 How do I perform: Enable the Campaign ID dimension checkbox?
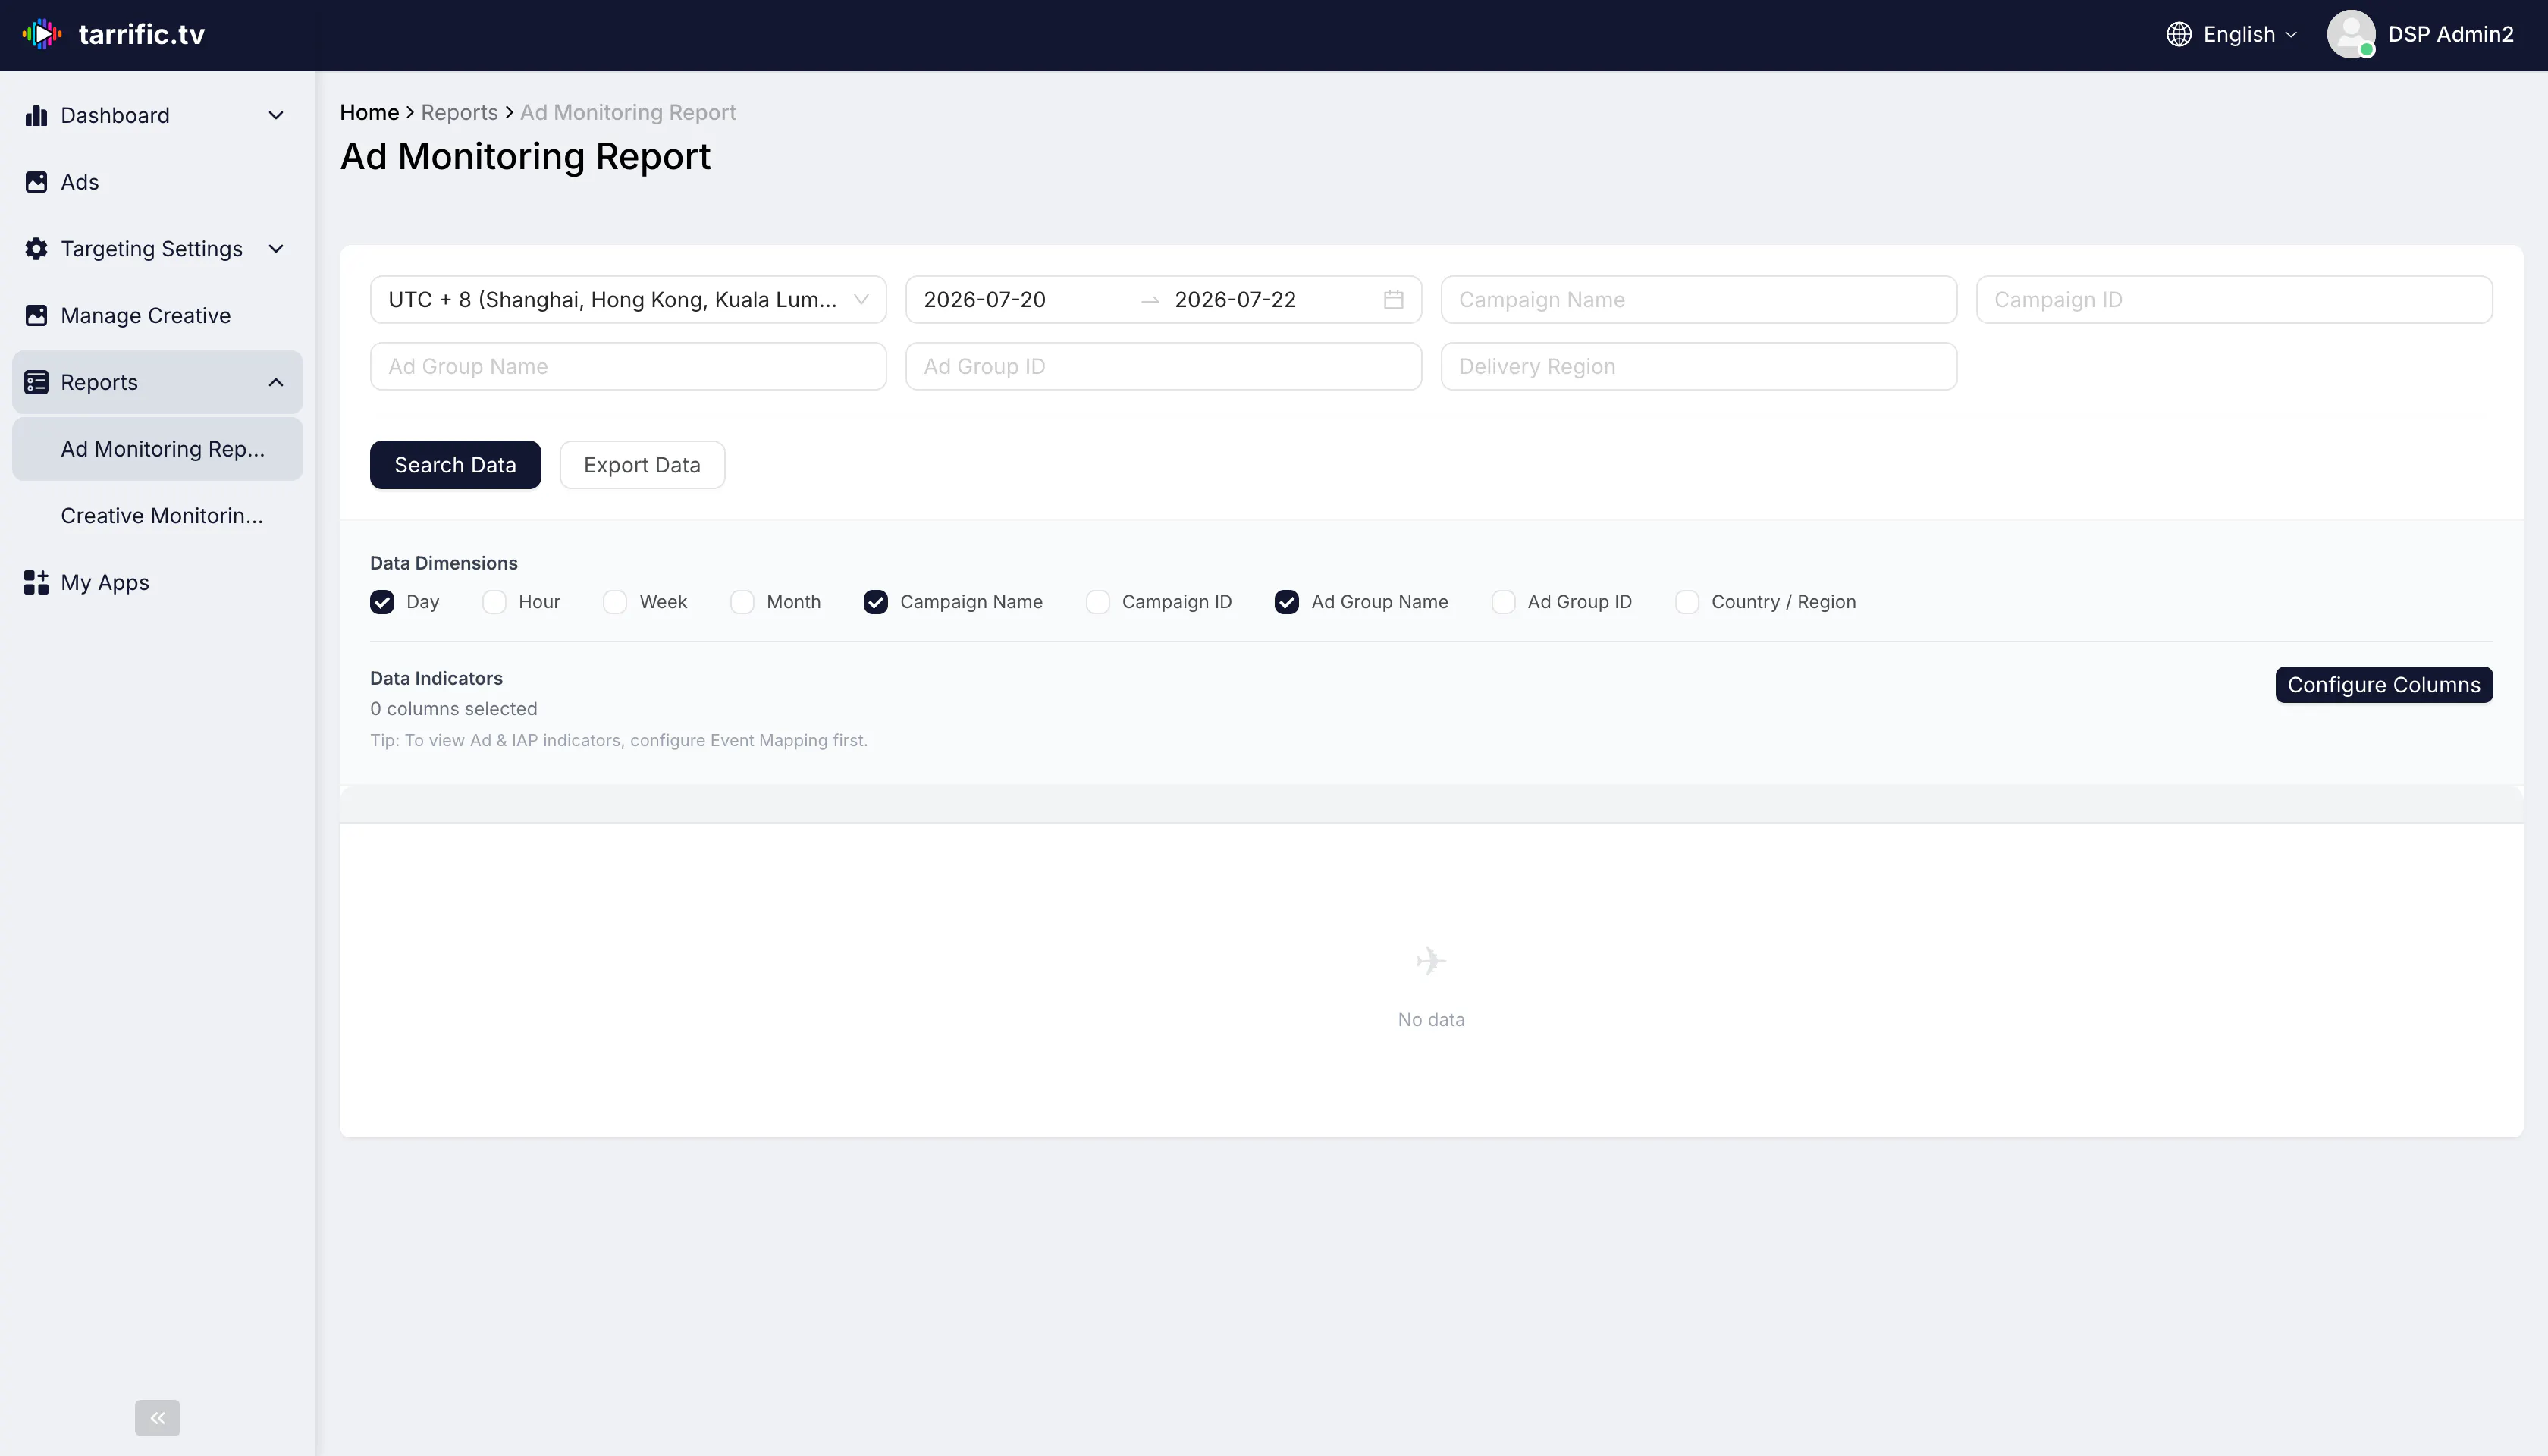point(1098,602)
